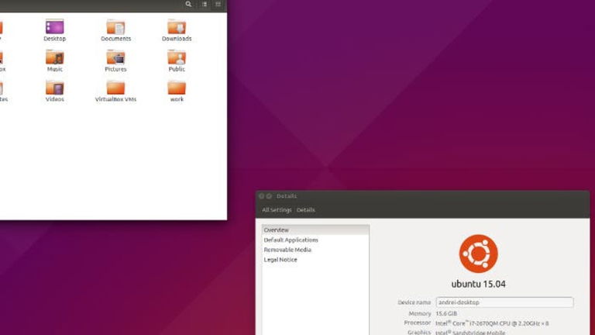Viewport: 595px width, 335px height.
Task: Click the 15.6 GiB memory value
Action: [x=446, y=314]
